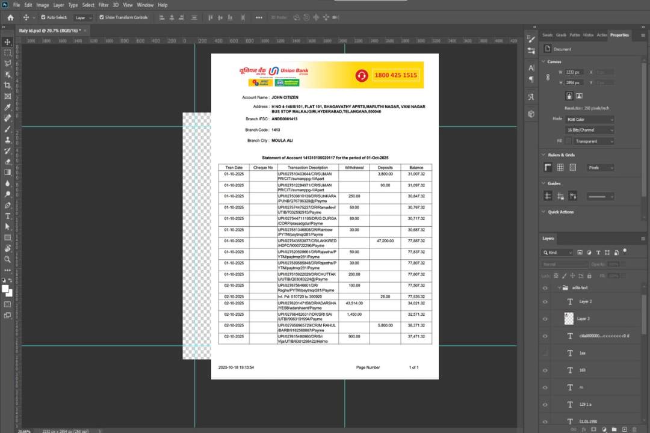This screenshot has height=433, width=650.
Task: Select the Gradient tool
Action: pyautogui.click(x=7, y=173)
